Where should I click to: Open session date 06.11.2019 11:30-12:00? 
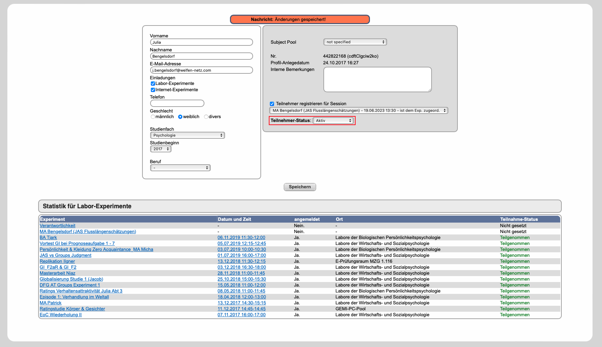click(241, 238)
